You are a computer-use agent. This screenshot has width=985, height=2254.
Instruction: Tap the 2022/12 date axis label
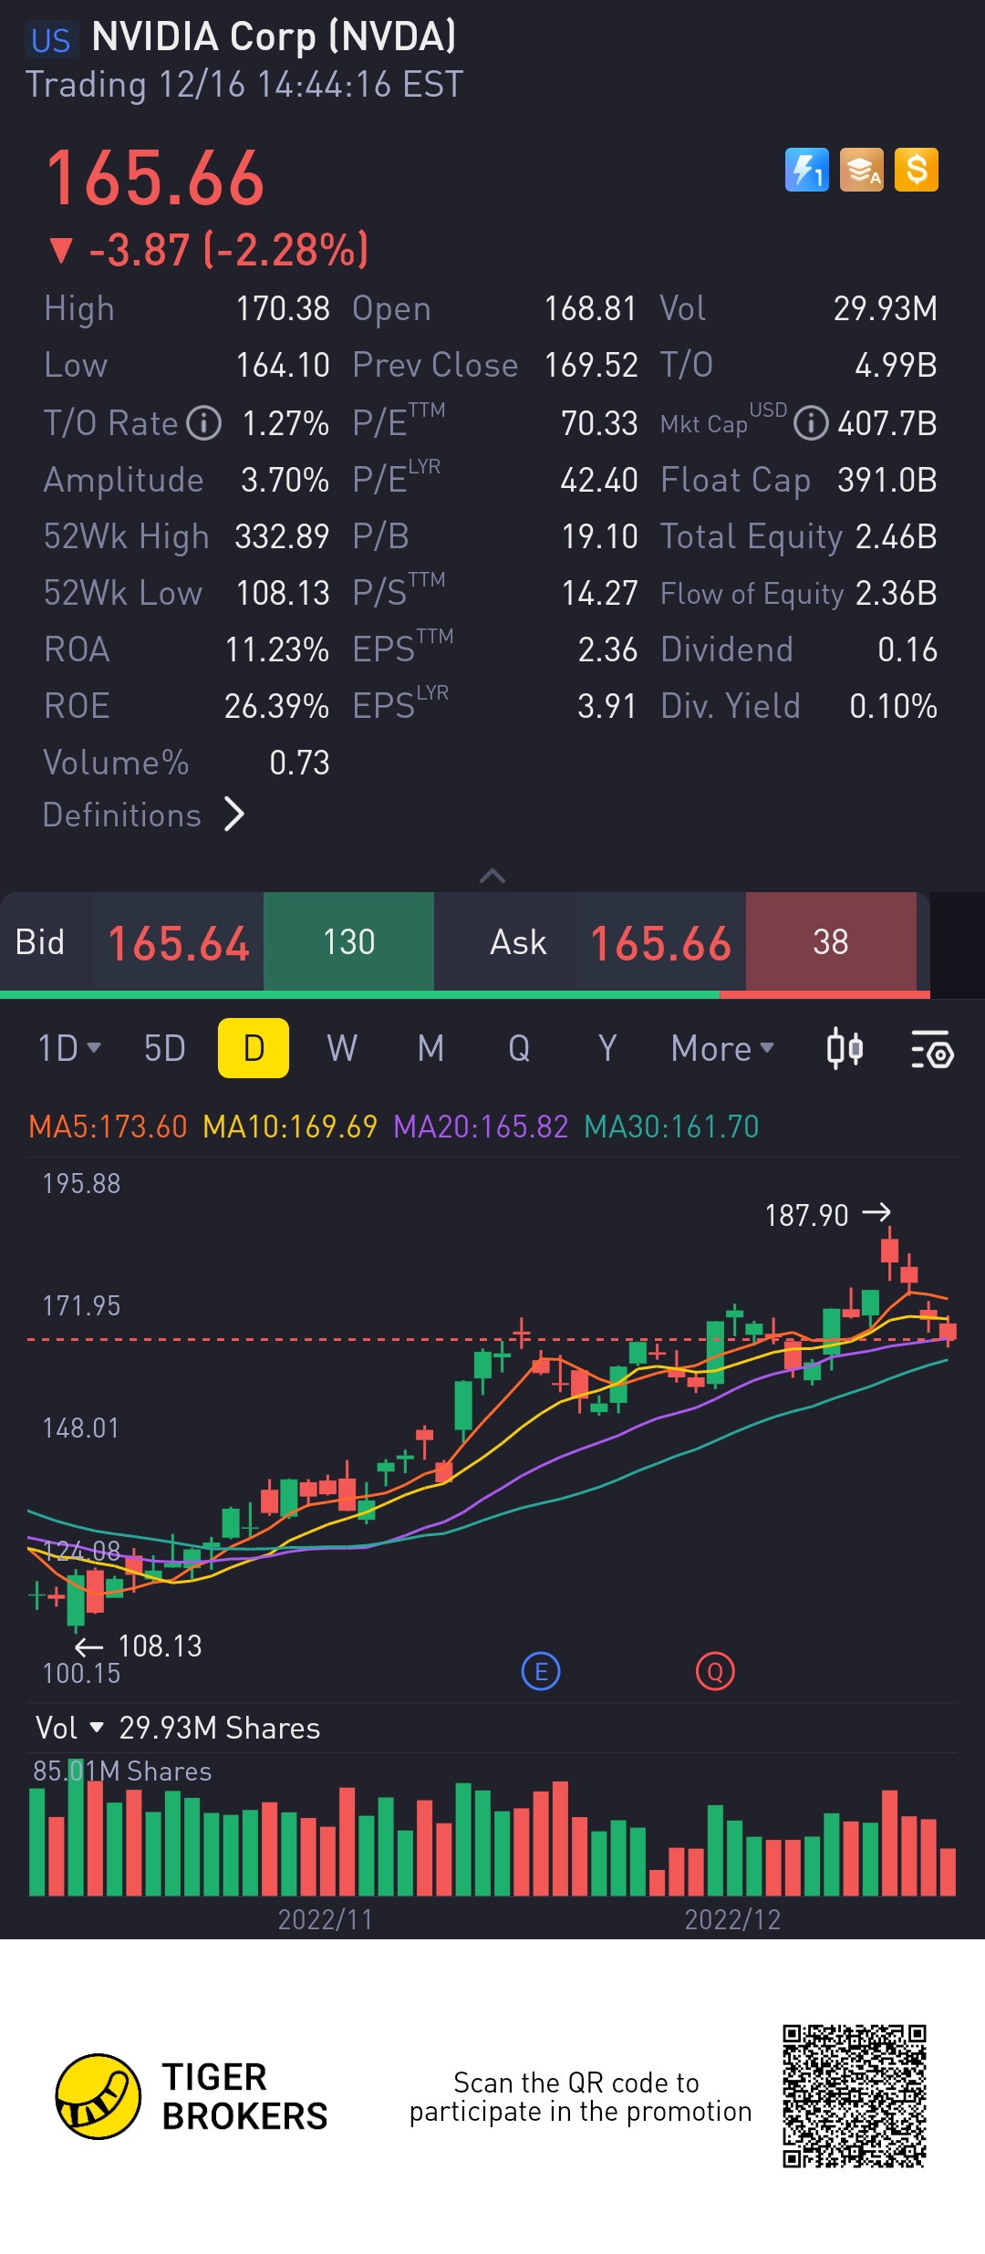(732, 1919)
